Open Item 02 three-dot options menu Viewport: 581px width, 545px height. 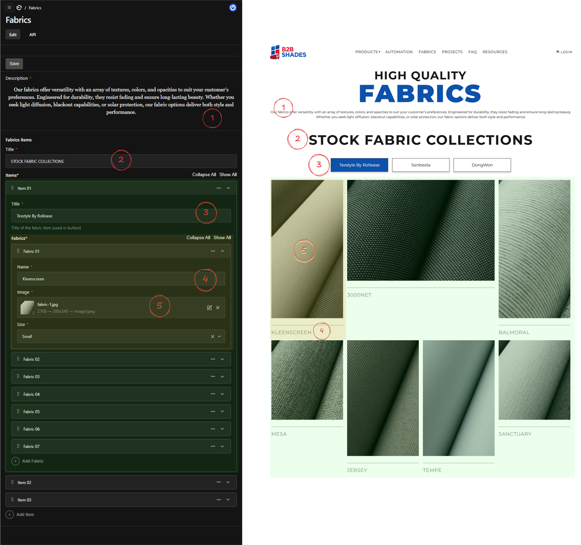(219, 482)
